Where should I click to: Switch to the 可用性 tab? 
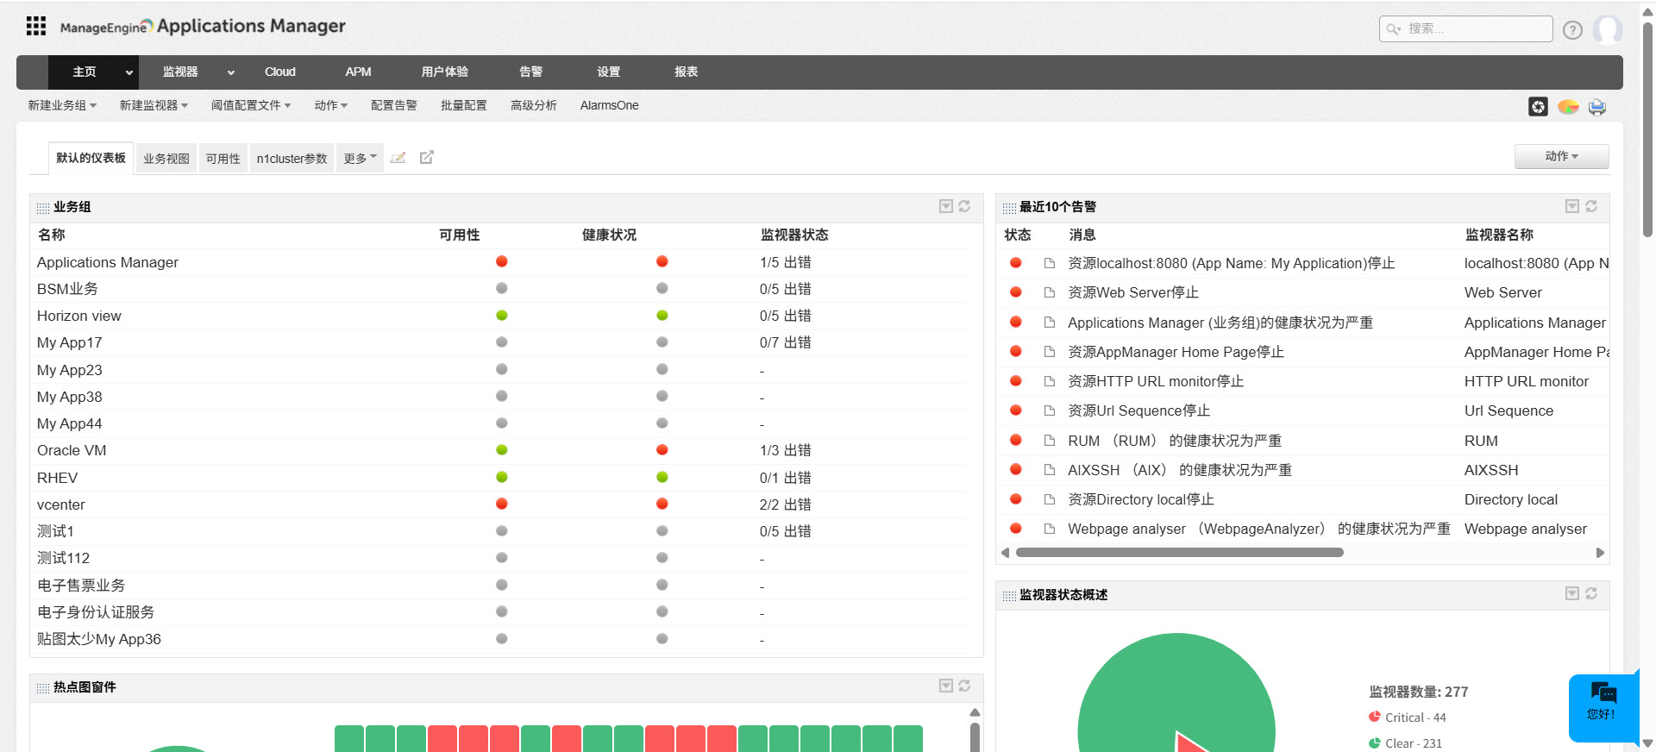pos(223,159)
